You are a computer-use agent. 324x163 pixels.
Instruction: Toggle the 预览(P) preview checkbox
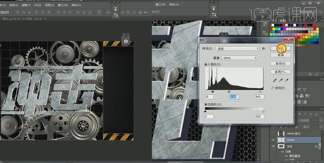[x=272, y=88]
